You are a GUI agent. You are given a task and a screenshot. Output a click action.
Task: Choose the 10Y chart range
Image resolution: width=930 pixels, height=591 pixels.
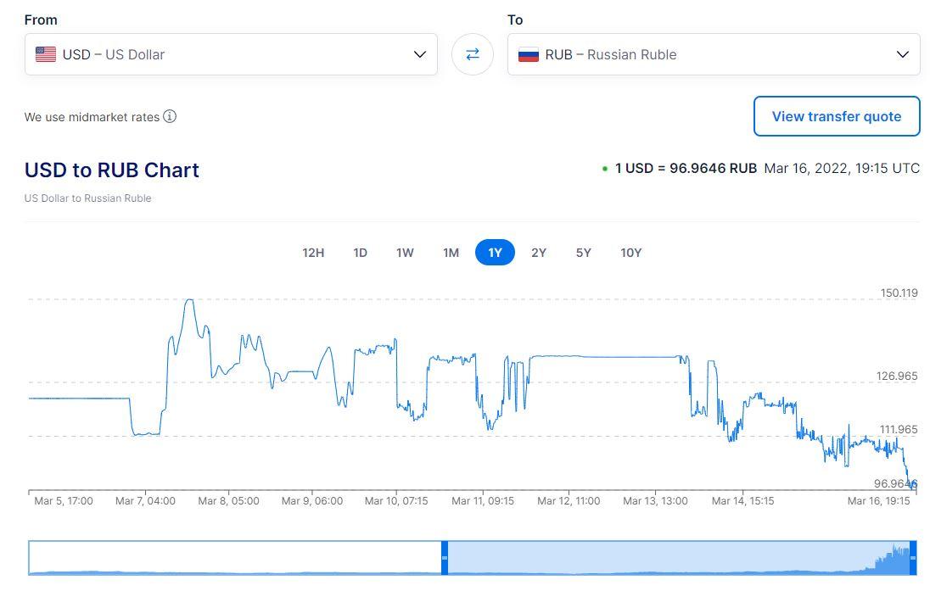tap(630, 253)
